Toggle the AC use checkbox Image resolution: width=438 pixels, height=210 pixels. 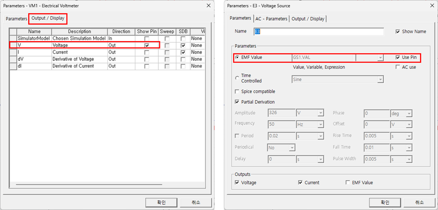398,67
